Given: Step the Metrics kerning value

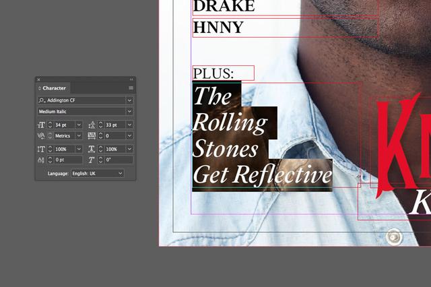Looking at the screenshot, I should tap(50, 135).
